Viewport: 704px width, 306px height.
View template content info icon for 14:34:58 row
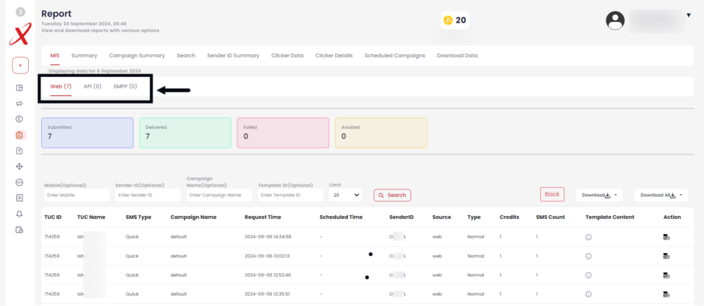pyautogui.click(x=588, y=237)
